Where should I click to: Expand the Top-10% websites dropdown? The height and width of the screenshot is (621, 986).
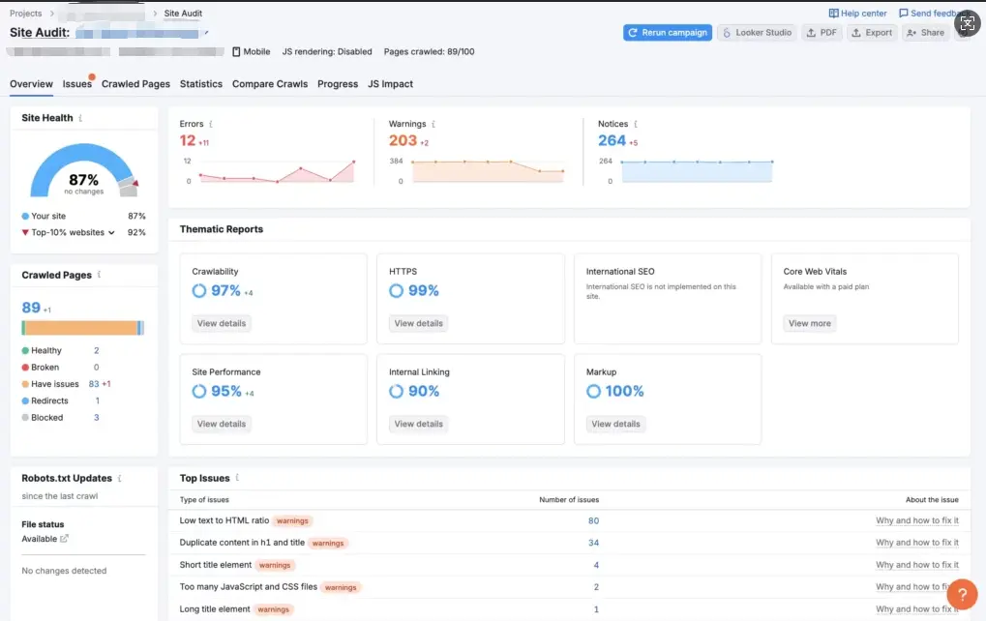(x=111, y=233)
